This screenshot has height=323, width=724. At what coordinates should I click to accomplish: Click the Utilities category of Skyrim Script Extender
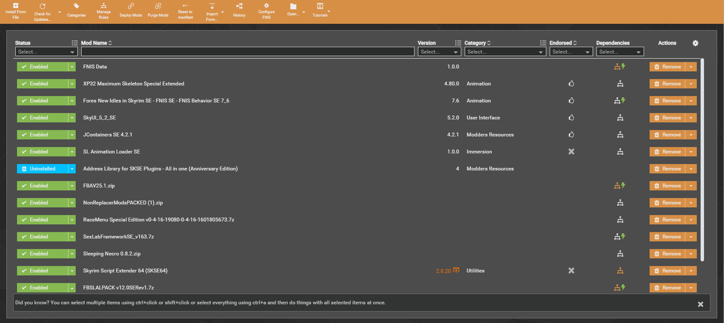pyautogui.click(x=475, y=271)
